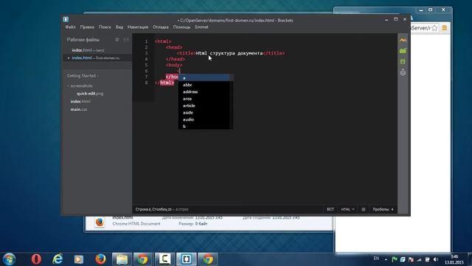The width and height of the screenshot is (472, 266).
Task: Switch to the Brackets taskbar button
Action: tap(186, 259)
